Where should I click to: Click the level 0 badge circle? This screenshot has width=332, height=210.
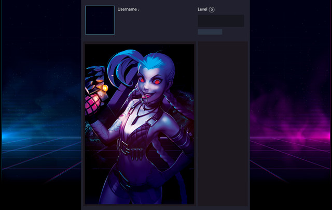(x=212, y=9)
